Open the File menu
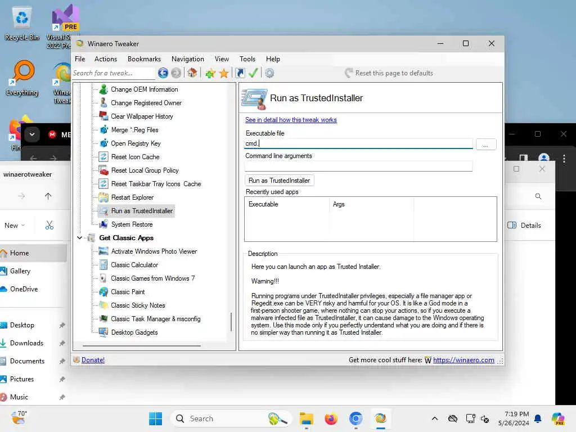Screen dimensions: 576x432 (80, 59)
